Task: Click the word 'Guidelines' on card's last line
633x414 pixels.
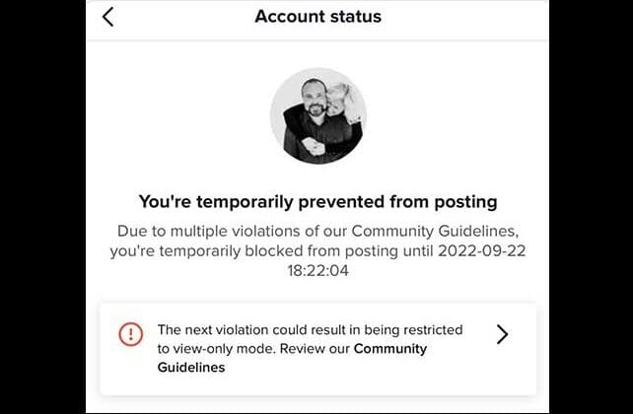Action: [191, 368]
